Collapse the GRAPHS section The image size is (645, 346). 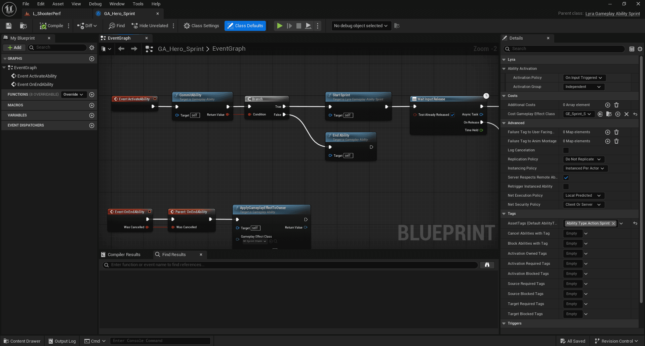point(5,59)
